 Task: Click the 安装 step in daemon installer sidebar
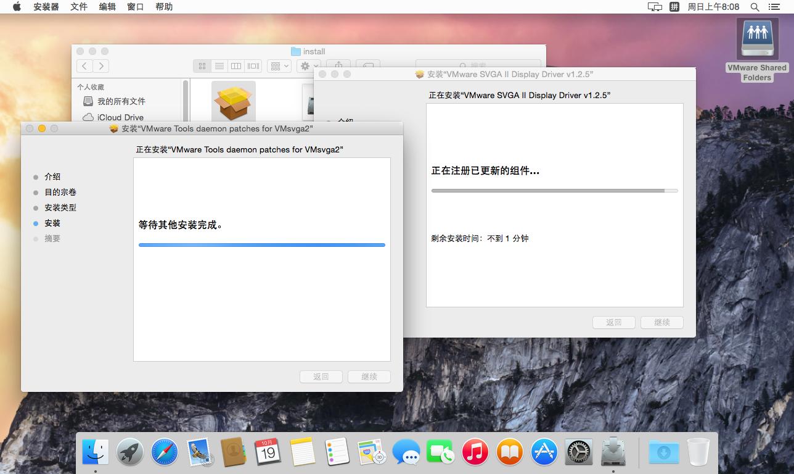tap(52, 223)
